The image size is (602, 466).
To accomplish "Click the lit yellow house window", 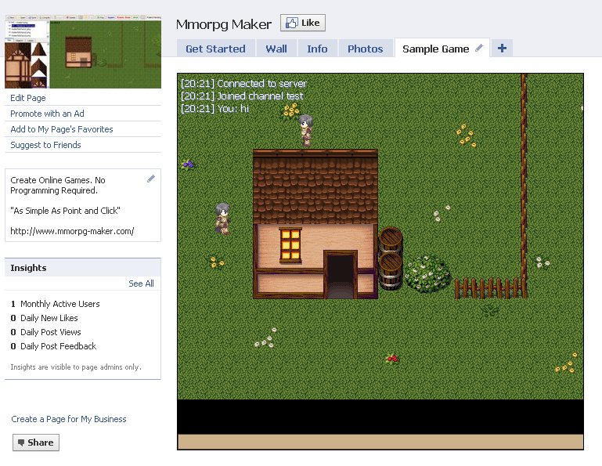I will click(290, 245).
